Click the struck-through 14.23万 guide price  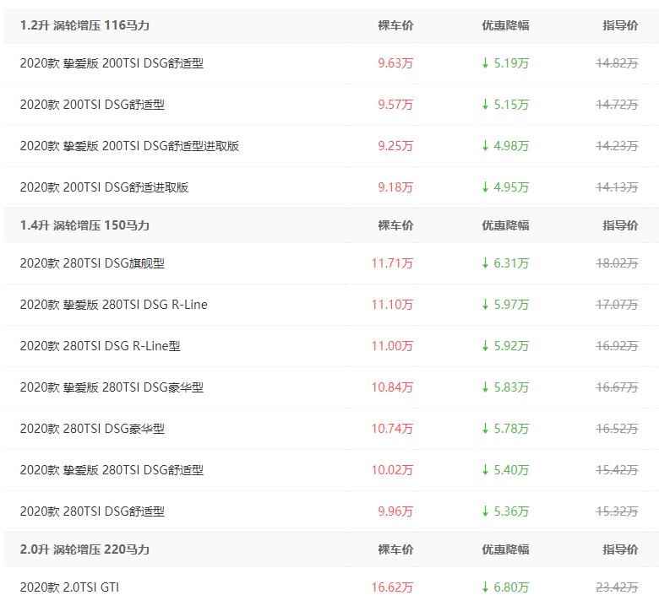617,146
